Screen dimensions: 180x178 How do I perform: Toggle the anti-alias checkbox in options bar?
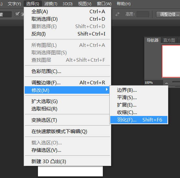17,14
